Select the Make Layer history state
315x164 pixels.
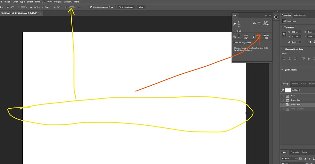[x=297, y=105]
